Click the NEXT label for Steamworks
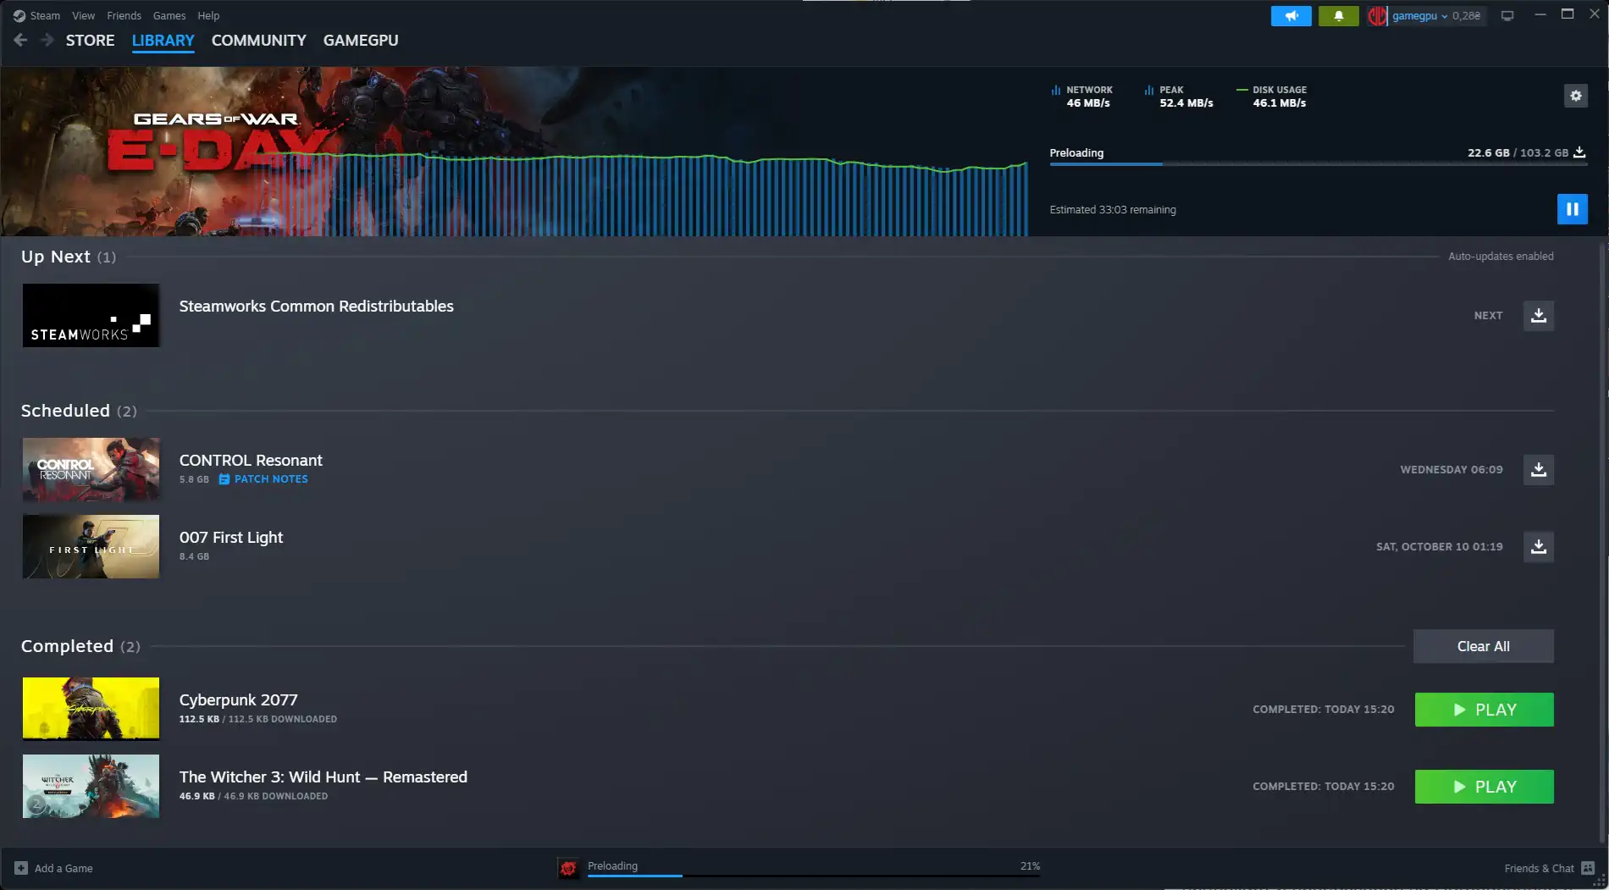Screen dimensions: 1609x890 pos(1488,316)
